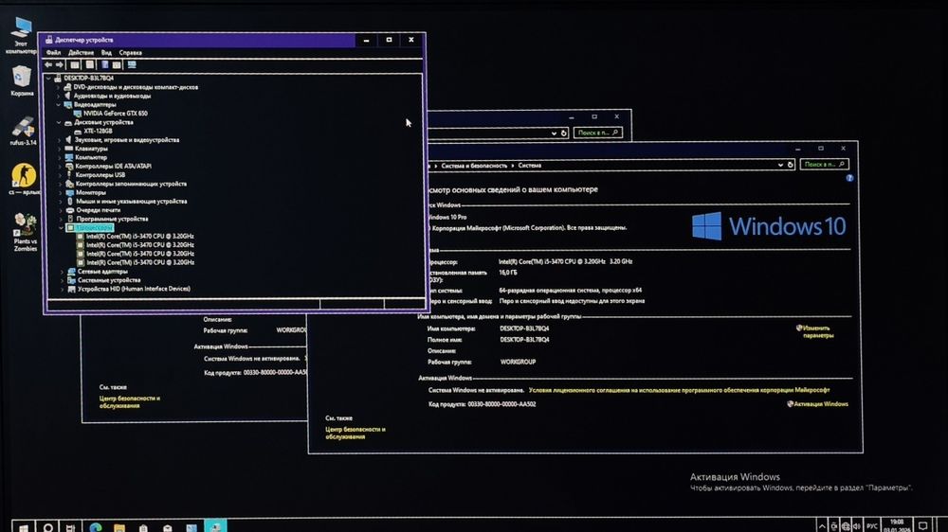Show hidden tray icons chevron
Viewport: 948px width, 532px height.
coord(821,526)
